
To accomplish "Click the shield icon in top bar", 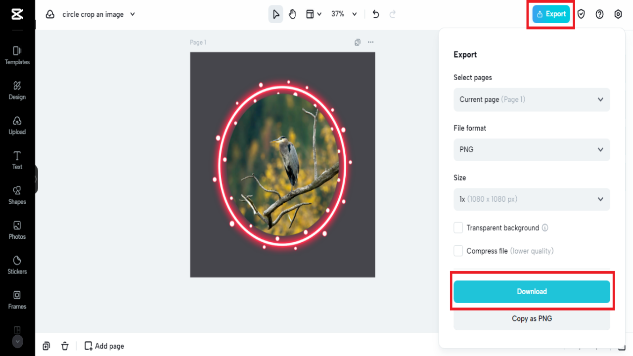I will pos(581,14).
